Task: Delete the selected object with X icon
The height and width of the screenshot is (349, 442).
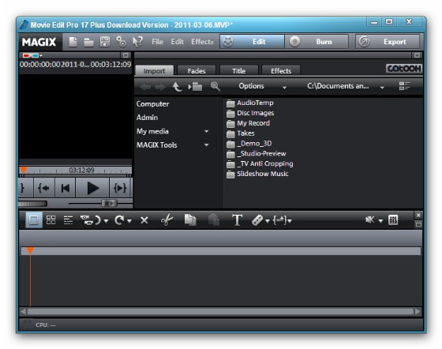Action: 144,220
